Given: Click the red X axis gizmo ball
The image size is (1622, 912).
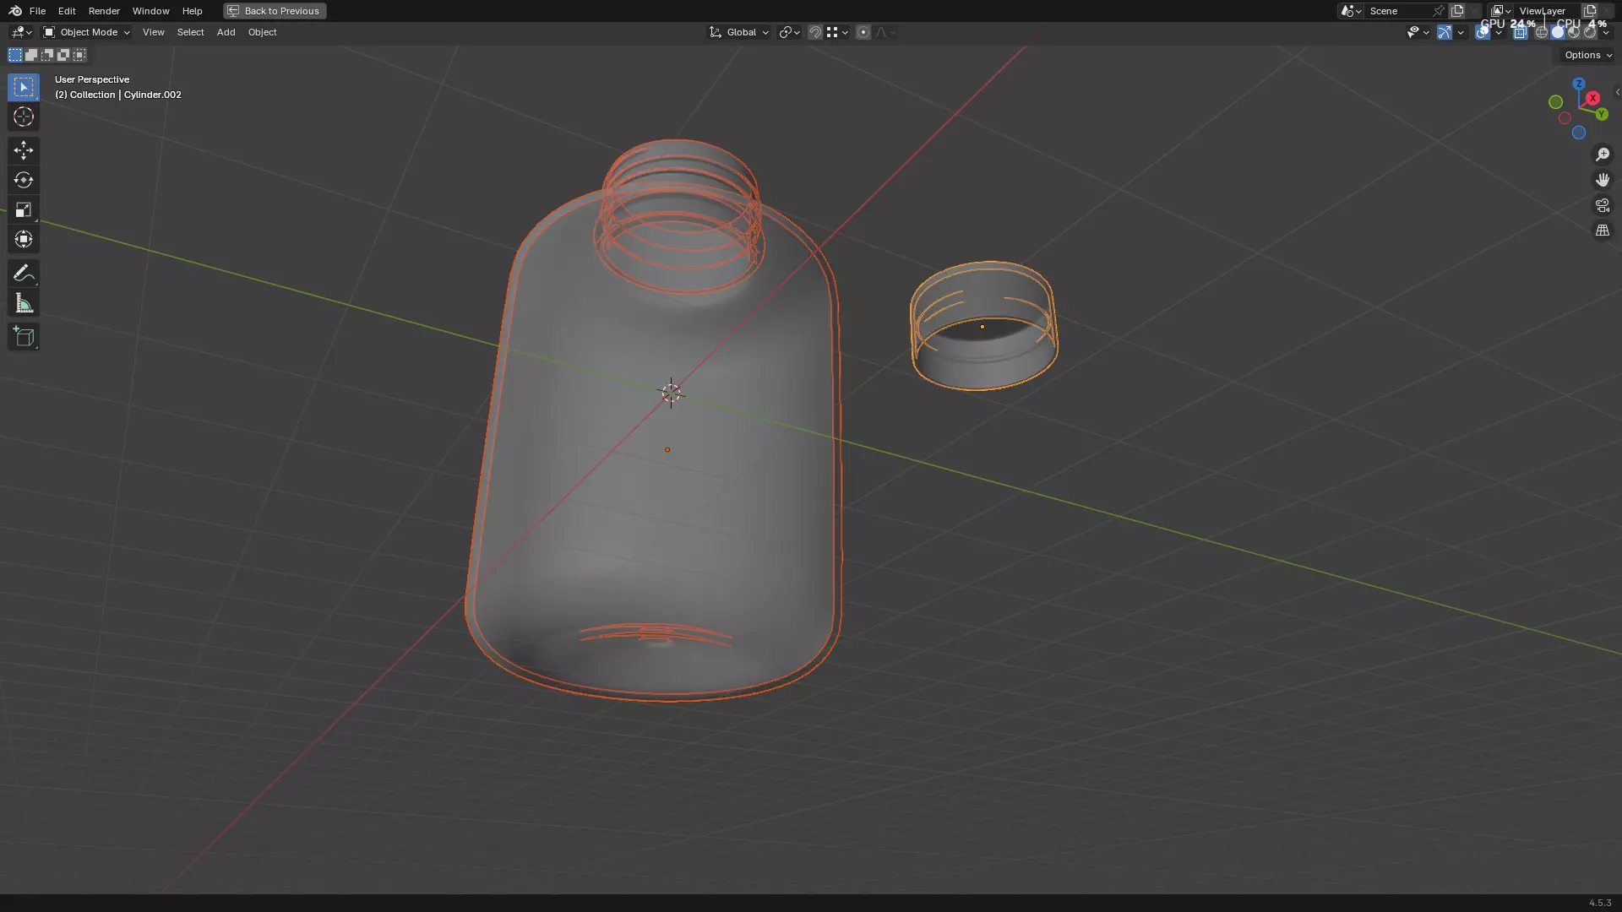Looking at the screenshot, I should 1592,98.
